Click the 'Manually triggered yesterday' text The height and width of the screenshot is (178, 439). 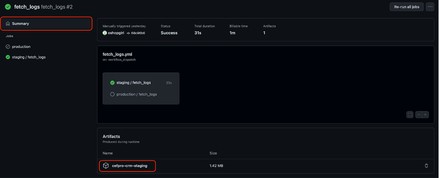(x=124, y=26)
